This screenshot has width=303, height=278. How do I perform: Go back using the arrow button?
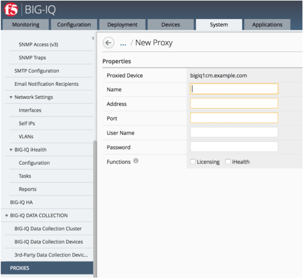coord(109,42)
